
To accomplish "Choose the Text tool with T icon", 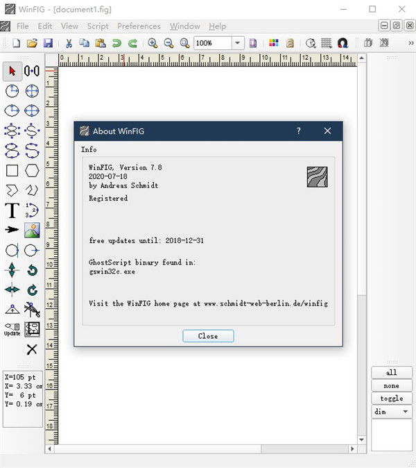I will click(12, 210).
